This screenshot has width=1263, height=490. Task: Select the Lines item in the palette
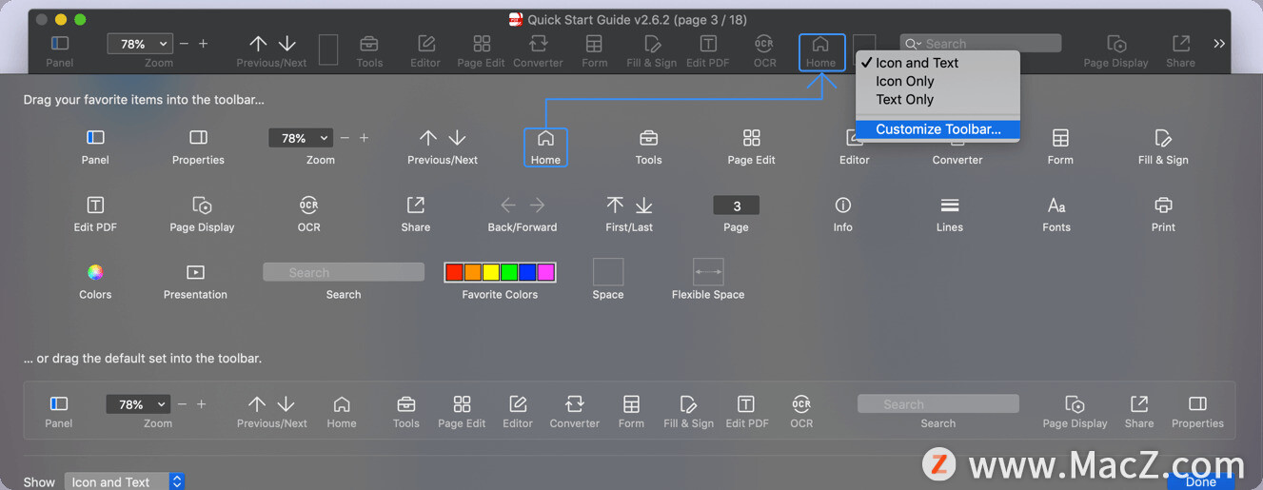coord(949,214)
